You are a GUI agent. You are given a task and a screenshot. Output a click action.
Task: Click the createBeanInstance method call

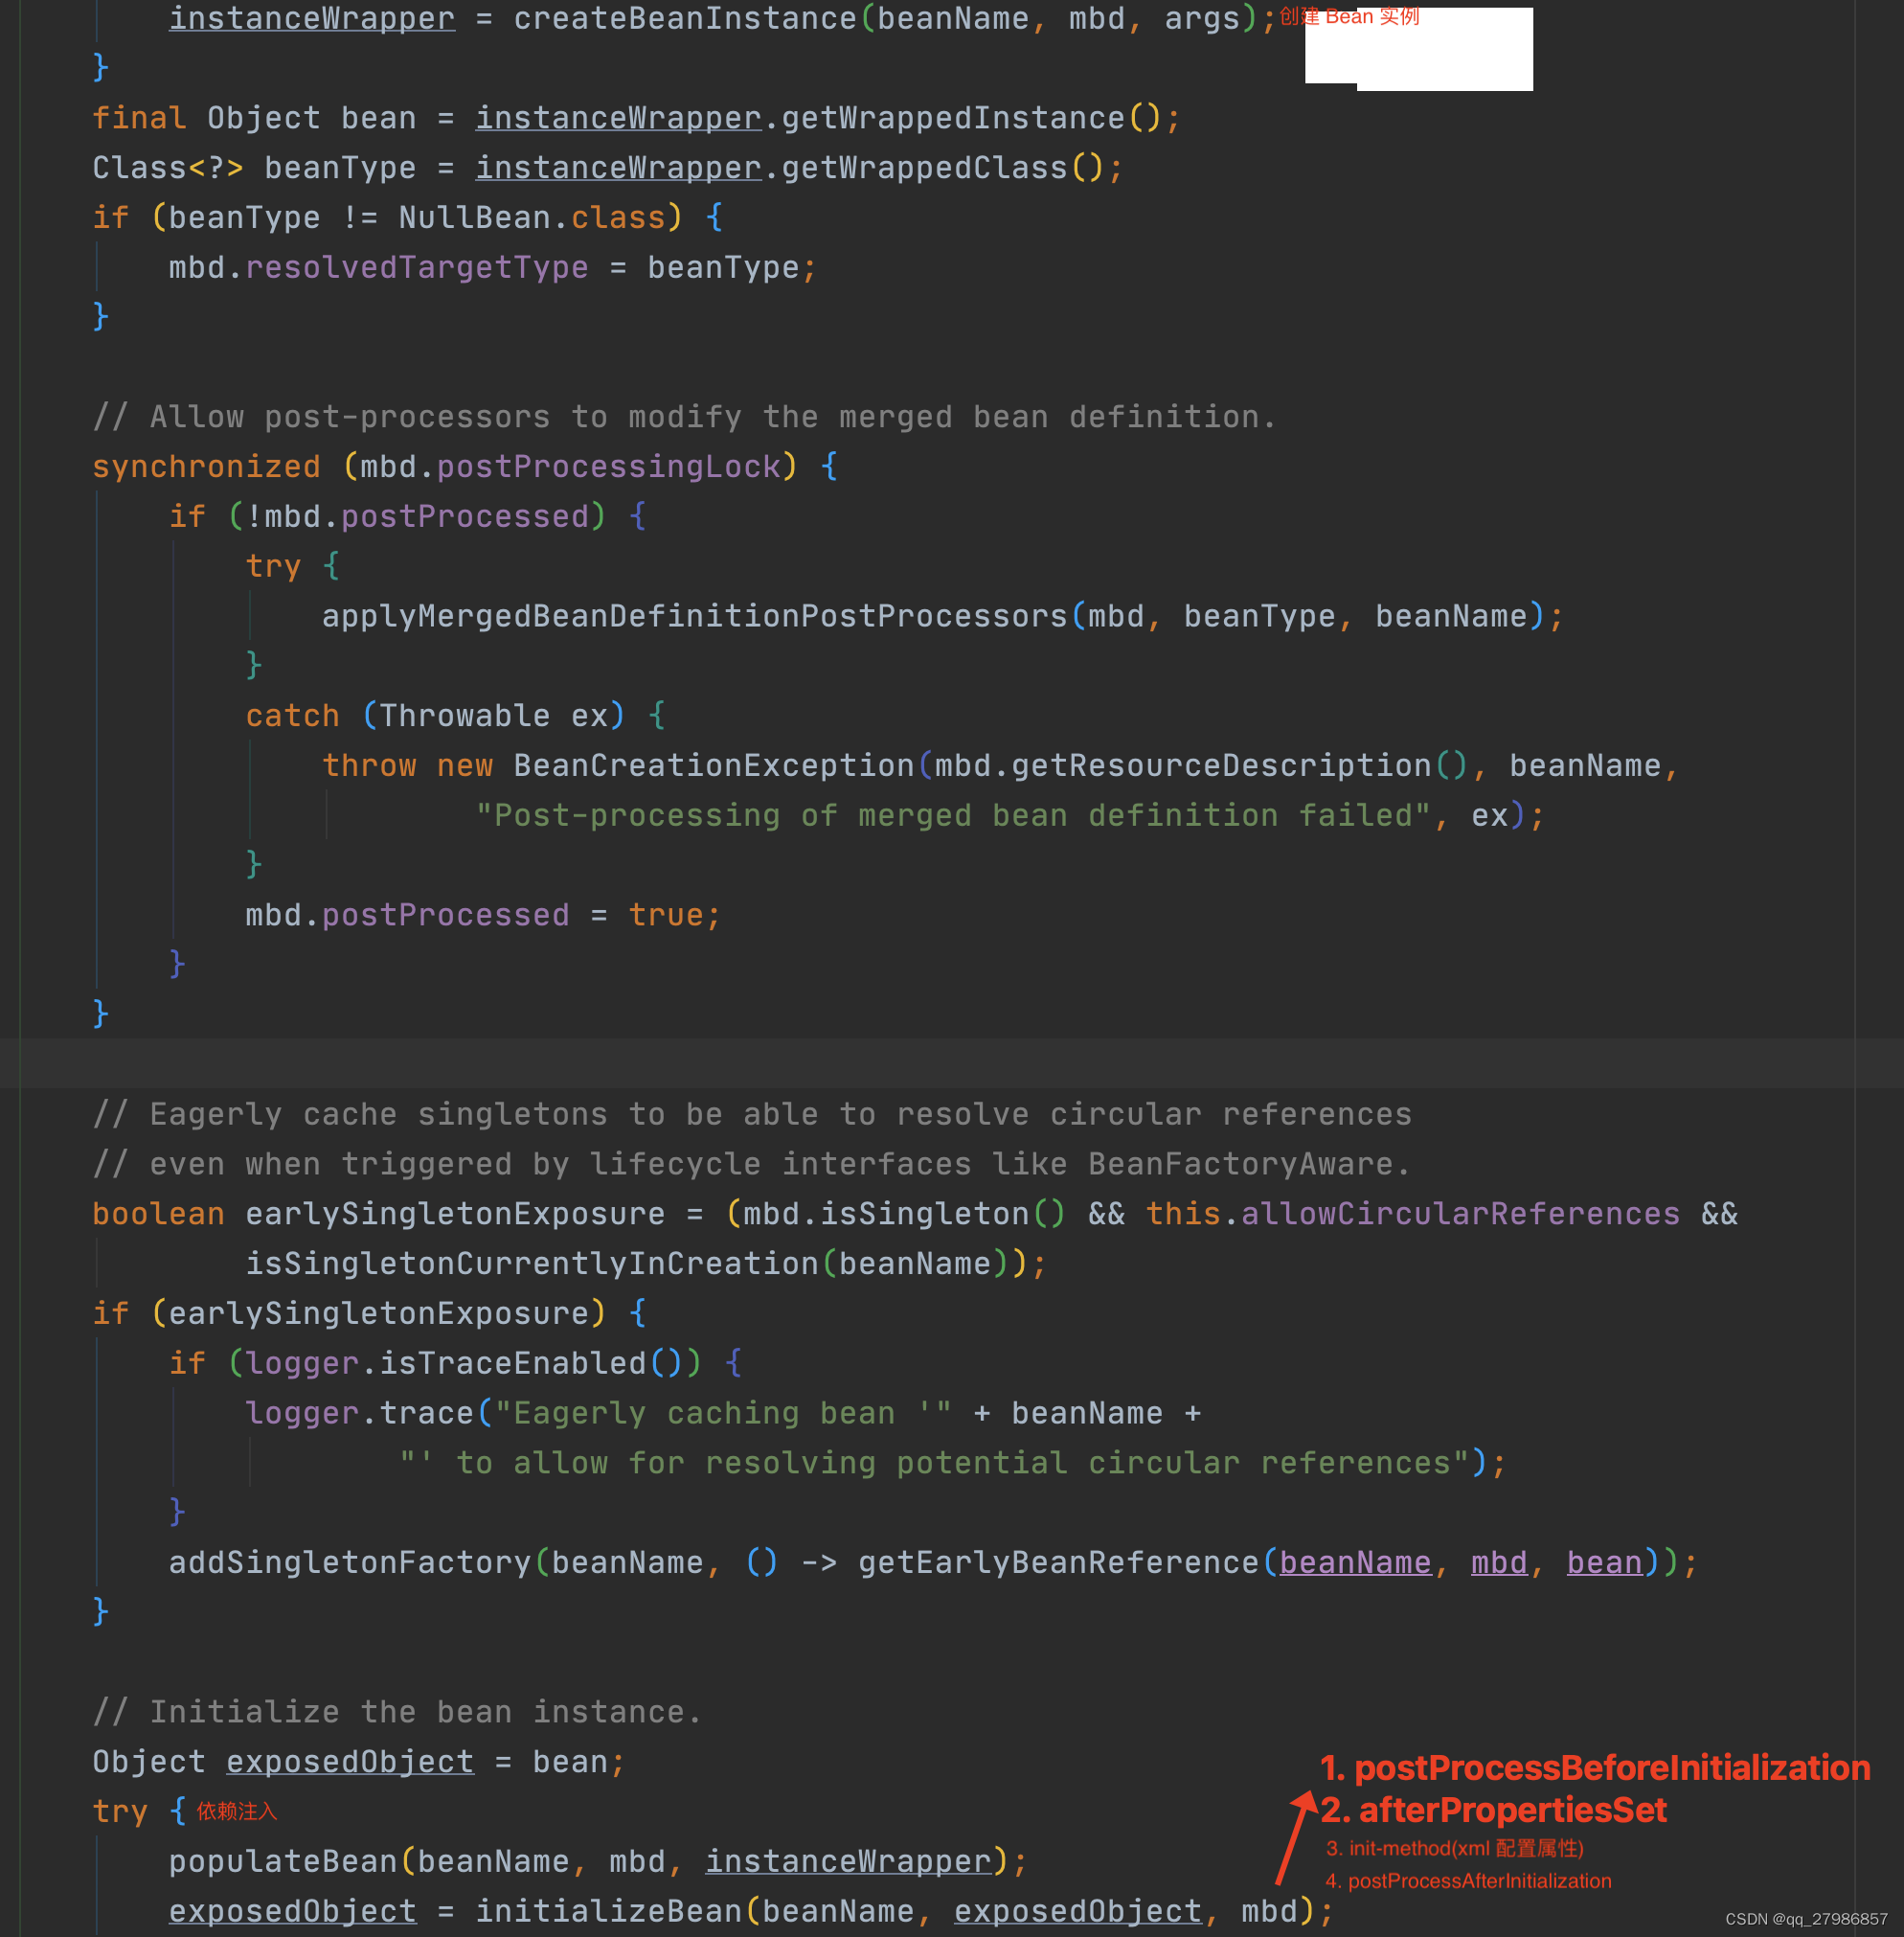(685, 18)
